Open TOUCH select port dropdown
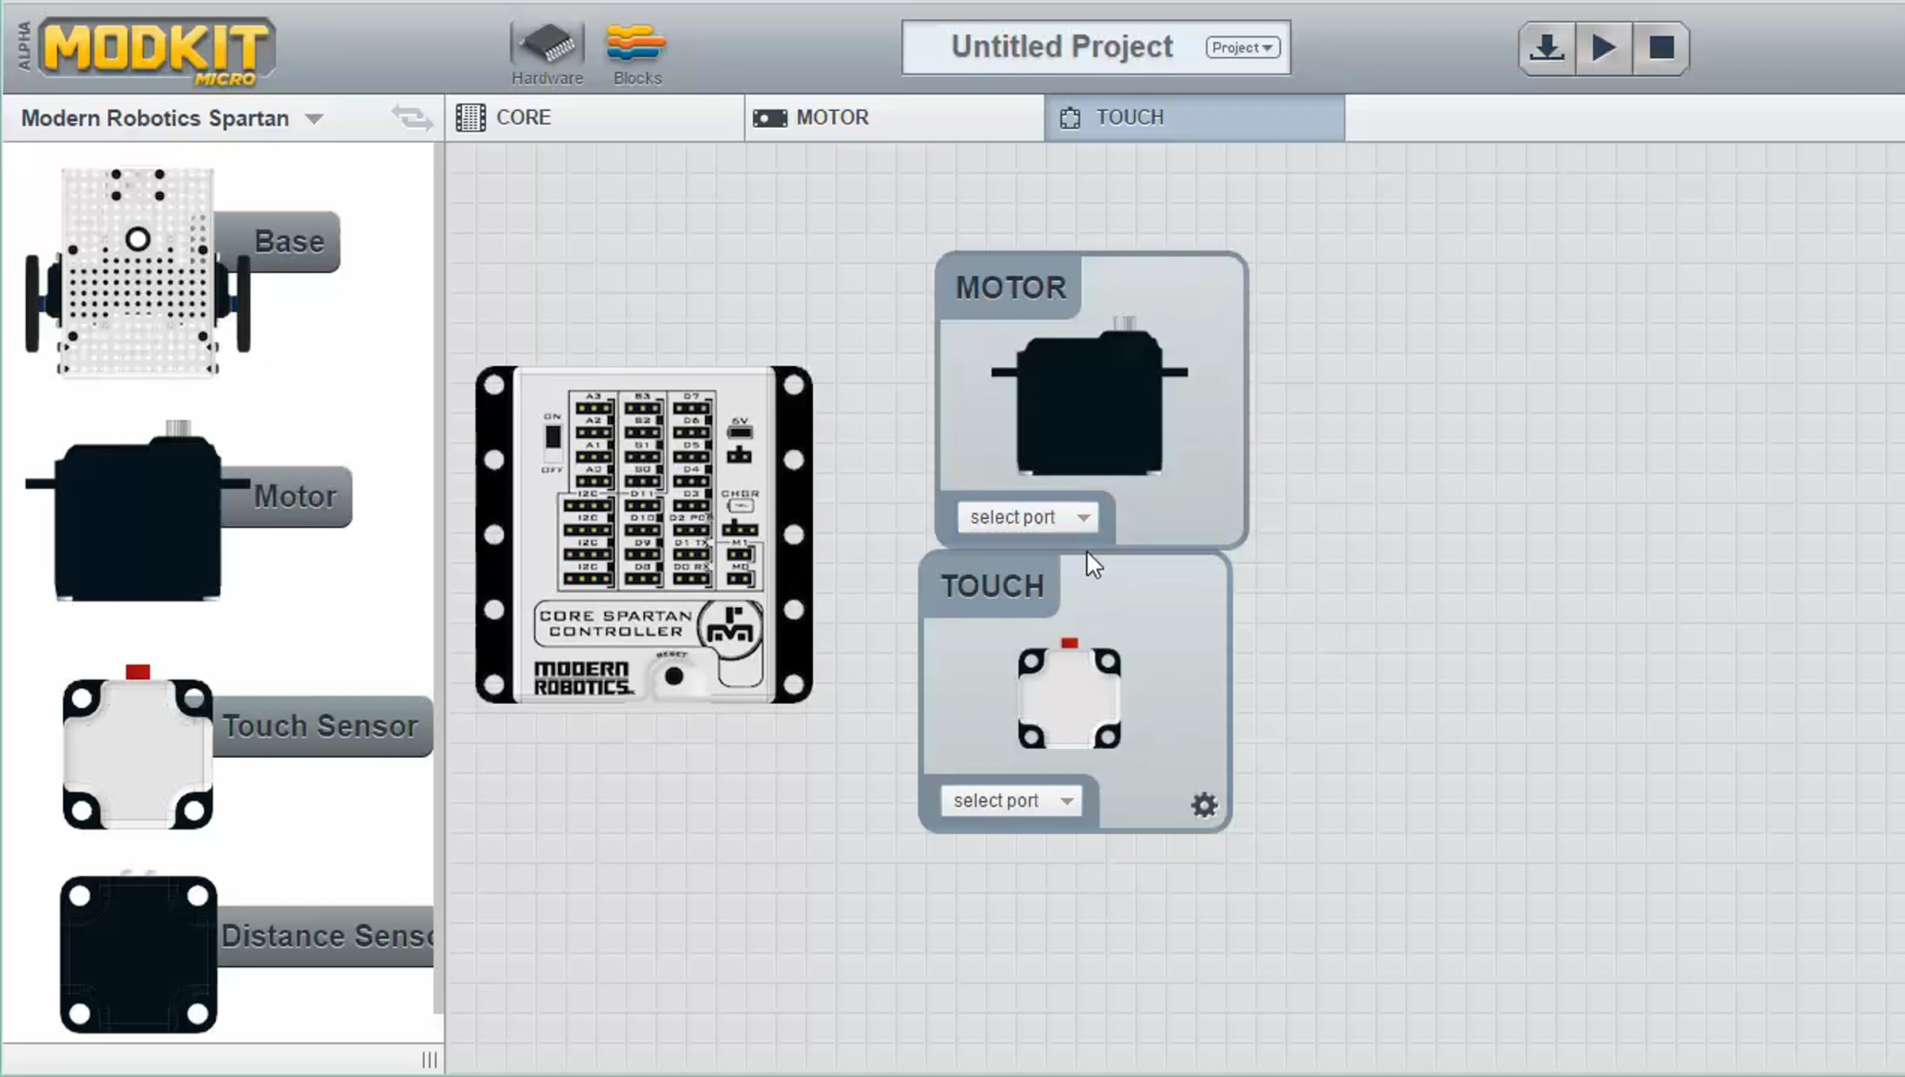This screenshot has width=1905, height=1077. [x=1011, y=801]
